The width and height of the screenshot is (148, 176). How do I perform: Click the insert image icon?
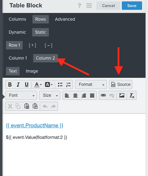[122, 95]
